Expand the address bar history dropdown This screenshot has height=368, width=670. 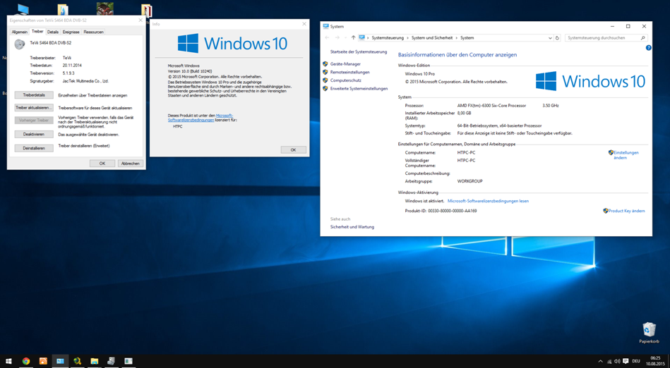(x=550, y=38)
